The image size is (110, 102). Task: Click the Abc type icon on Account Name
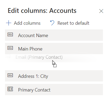click(10, 35)
